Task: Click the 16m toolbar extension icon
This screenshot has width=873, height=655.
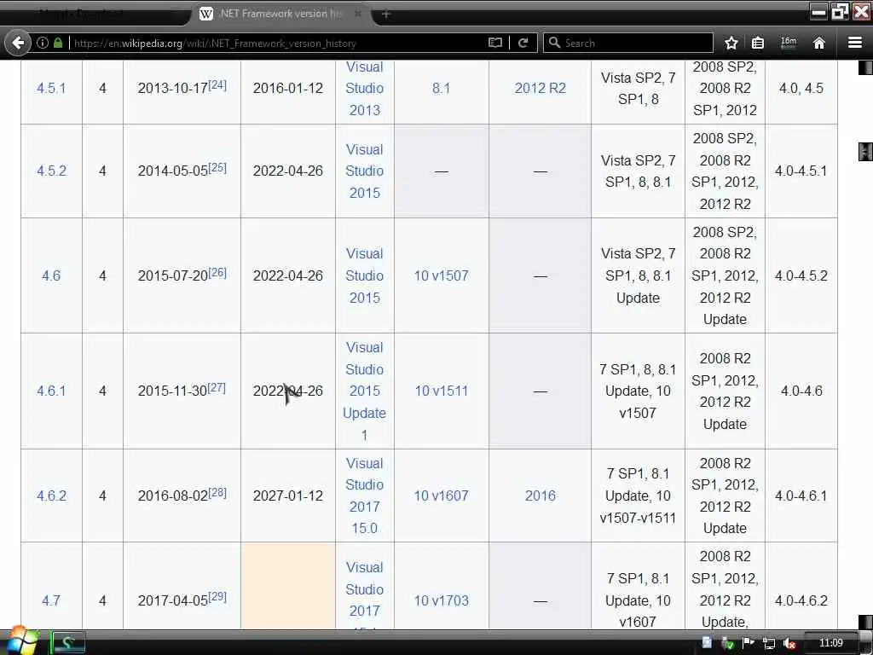Action: pyautogui.click(x=789, y=43)
